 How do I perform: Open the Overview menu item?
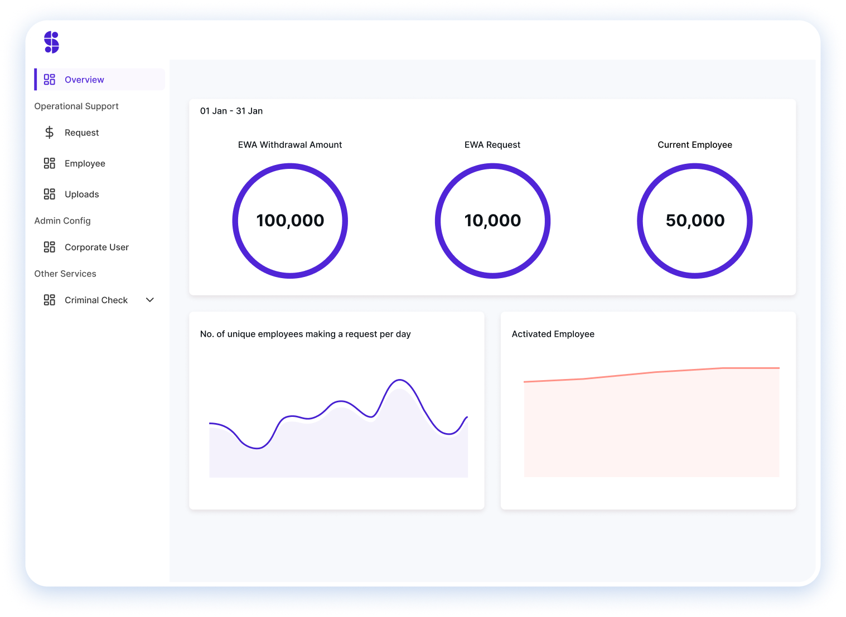(x=84, y=80)
